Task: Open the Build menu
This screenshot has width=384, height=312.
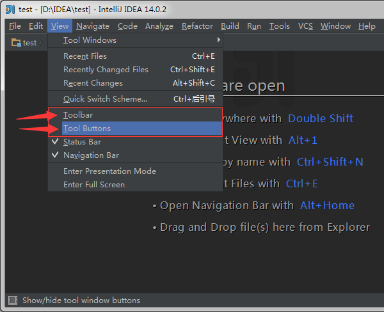Action: click(x=230, y=26)
